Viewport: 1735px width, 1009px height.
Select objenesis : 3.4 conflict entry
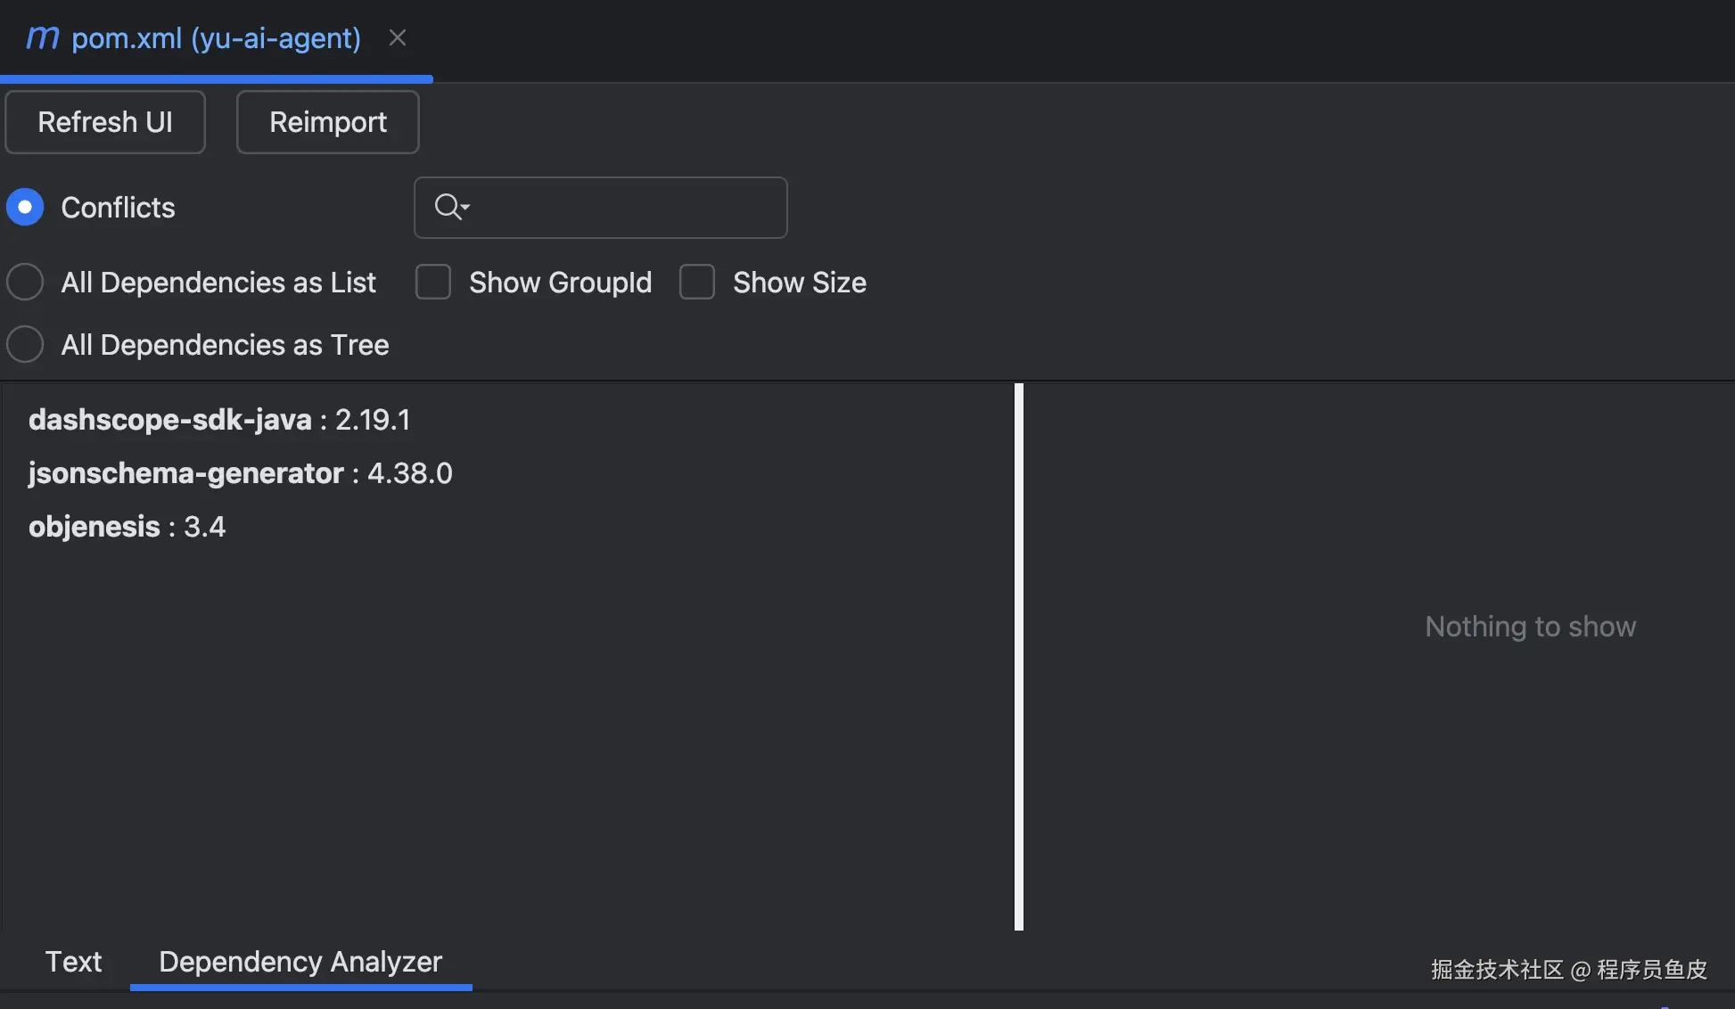(127, 527)
